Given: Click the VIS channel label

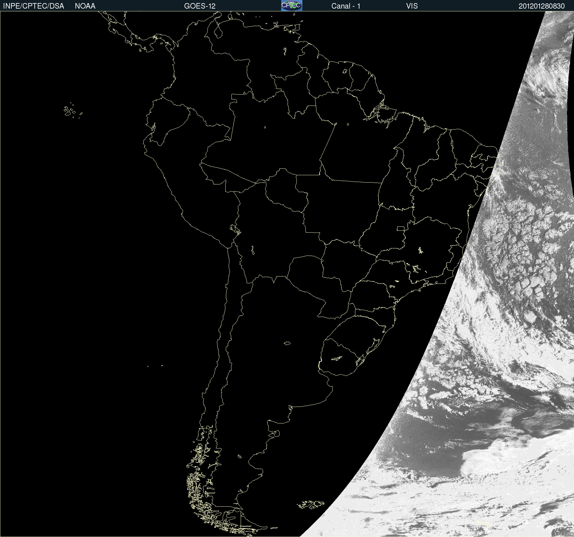Looking at the screenshot, I should 412,6.
